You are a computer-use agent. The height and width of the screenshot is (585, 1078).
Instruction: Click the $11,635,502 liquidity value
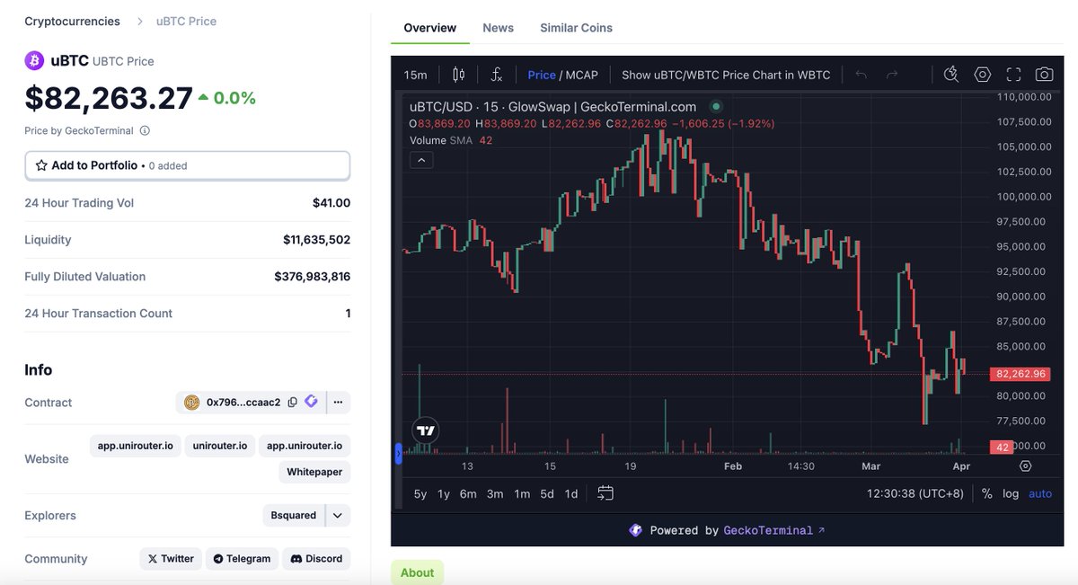point(316,240)
